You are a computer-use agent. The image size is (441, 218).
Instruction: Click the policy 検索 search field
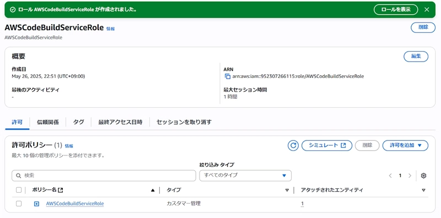point(104,176)
